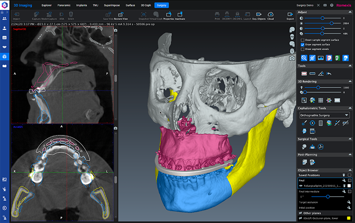Click the multicolor star rendering icon
This screenshot has width=355, height=223.
(329, 100)
